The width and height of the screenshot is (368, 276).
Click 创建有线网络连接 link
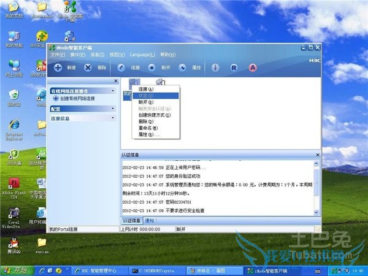[77, 98]
